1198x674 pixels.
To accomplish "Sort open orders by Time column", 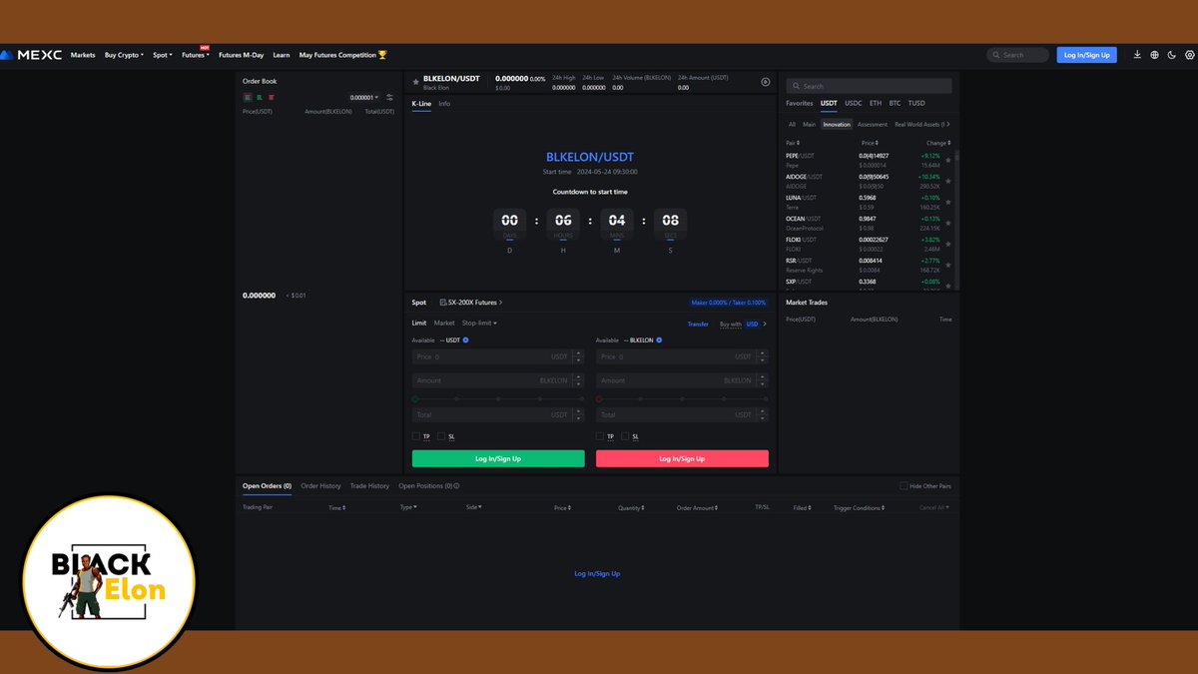I will tap(336, 507).
